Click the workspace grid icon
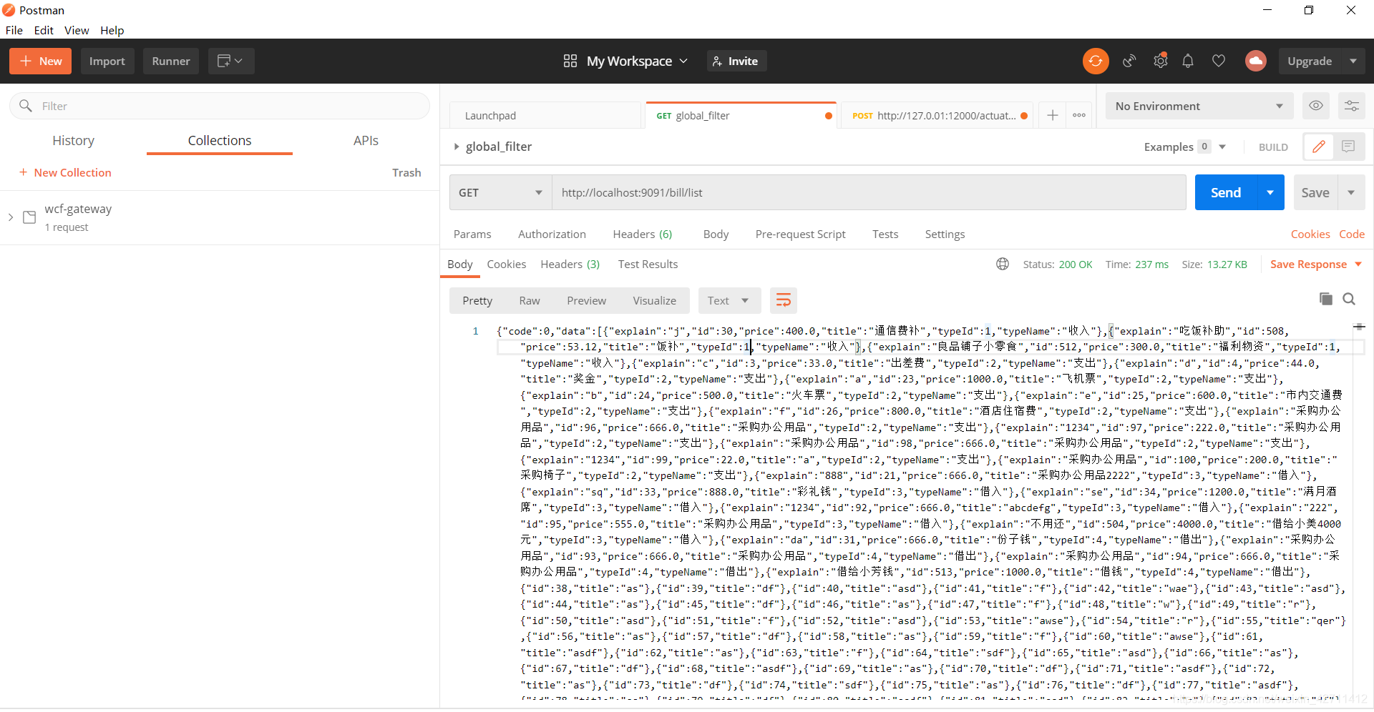The image size is (1374, 712). tap(570, 61)
